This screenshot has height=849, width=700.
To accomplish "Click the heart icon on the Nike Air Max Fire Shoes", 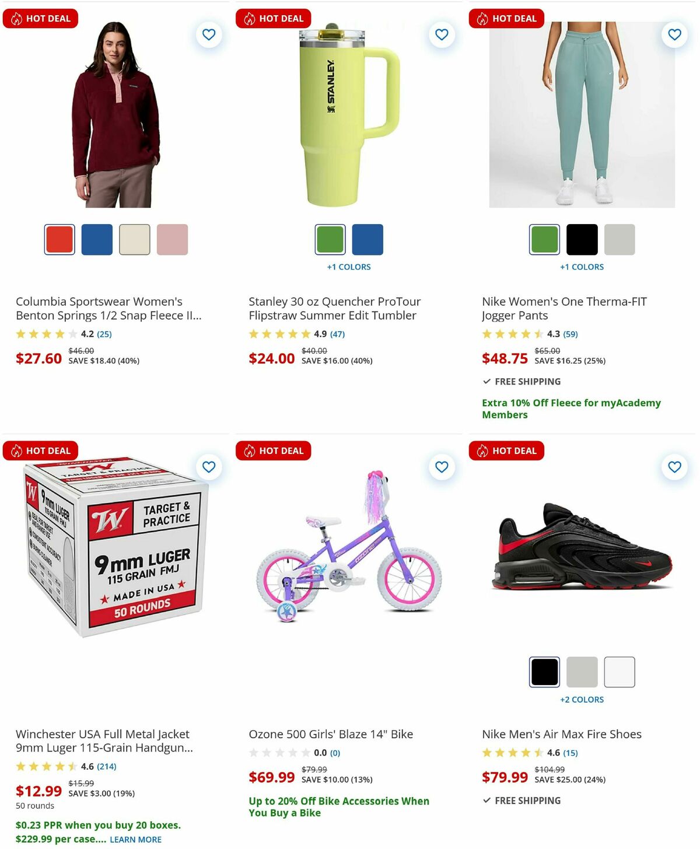I will pos(674,467).
